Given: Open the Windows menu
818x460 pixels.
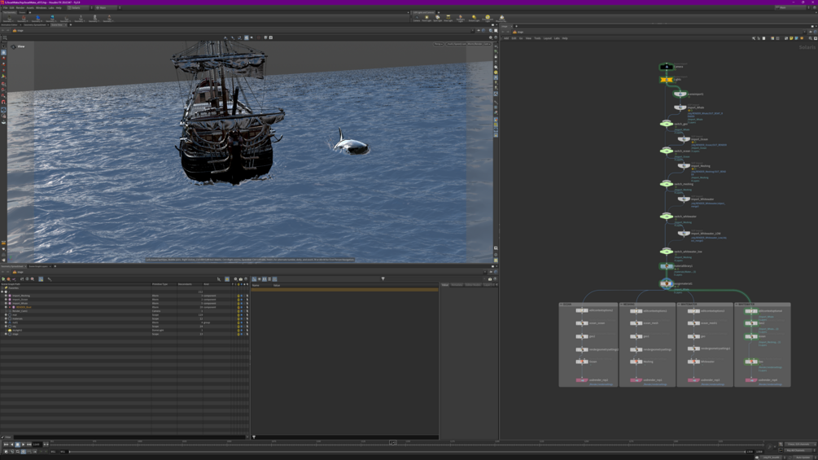Looking at the screenshot, I should tap(42, 8).
